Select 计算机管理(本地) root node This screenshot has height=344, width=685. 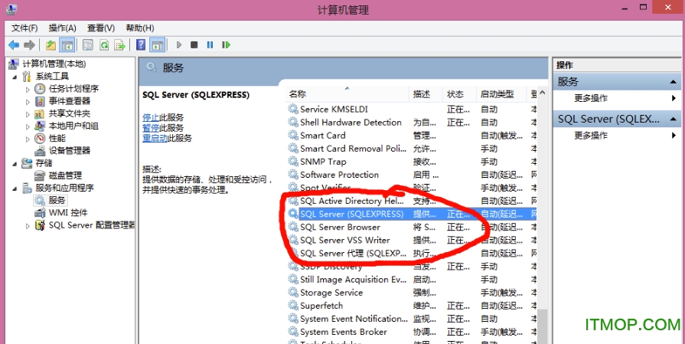54,64
